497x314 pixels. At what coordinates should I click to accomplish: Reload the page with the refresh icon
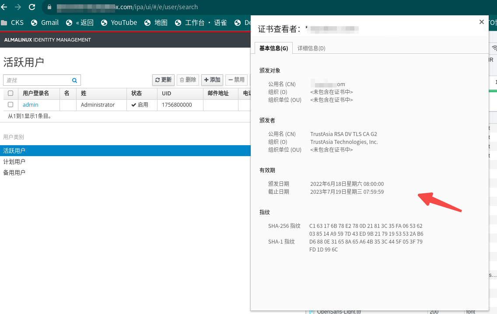(x=31, y=7)
